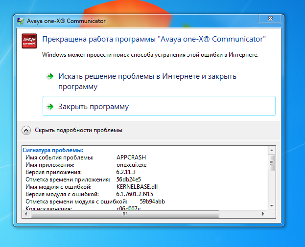Click the 'Имя приложения:' label
Screen dimensions: 305x247
[50, 165]
